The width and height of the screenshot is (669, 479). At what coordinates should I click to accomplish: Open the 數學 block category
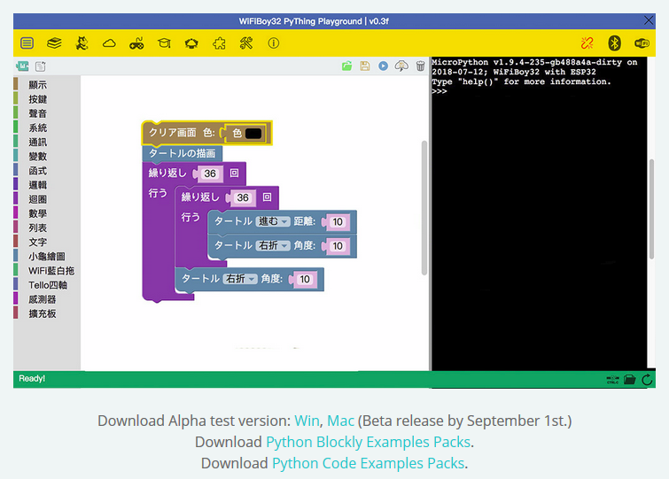pos(38,213)
